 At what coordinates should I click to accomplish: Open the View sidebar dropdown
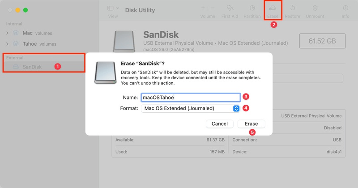click(113, 8)
